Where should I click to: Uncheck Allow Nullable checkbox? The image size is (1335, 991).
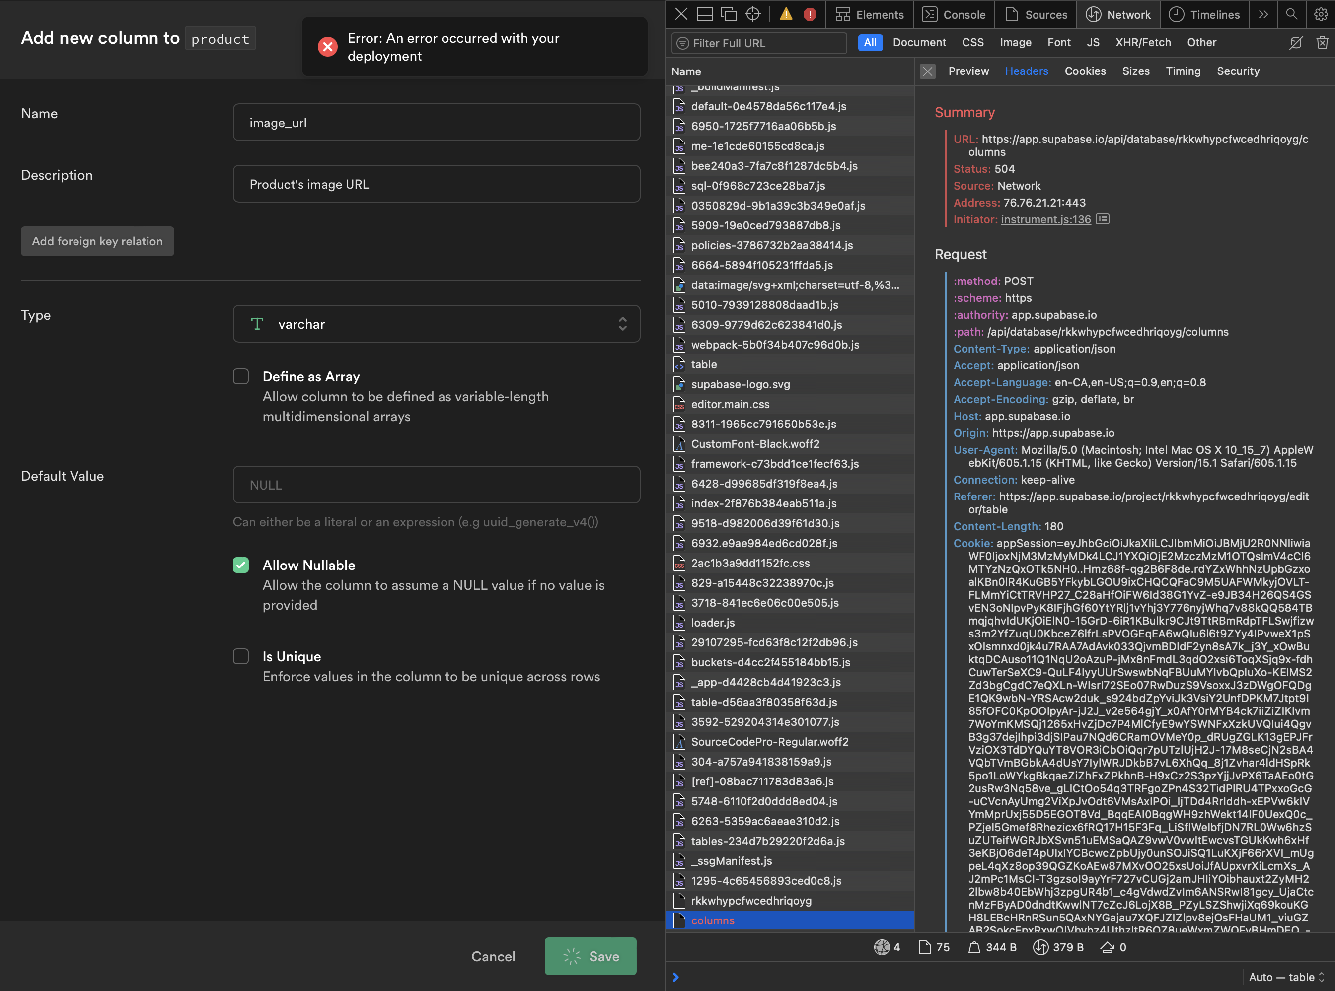[240, 565]
